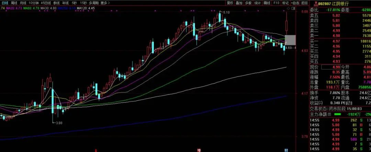371x152 pixels.
Task: Add stock to 自选 watchlist
Action: (x=295, y=3)
